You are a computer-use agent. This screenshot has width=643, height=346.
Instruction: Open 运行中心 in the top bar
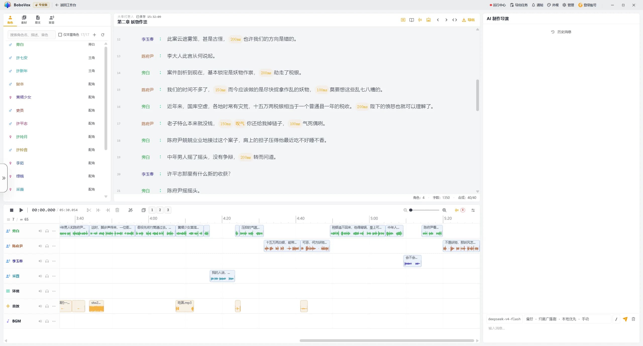[x=498, y=5]
